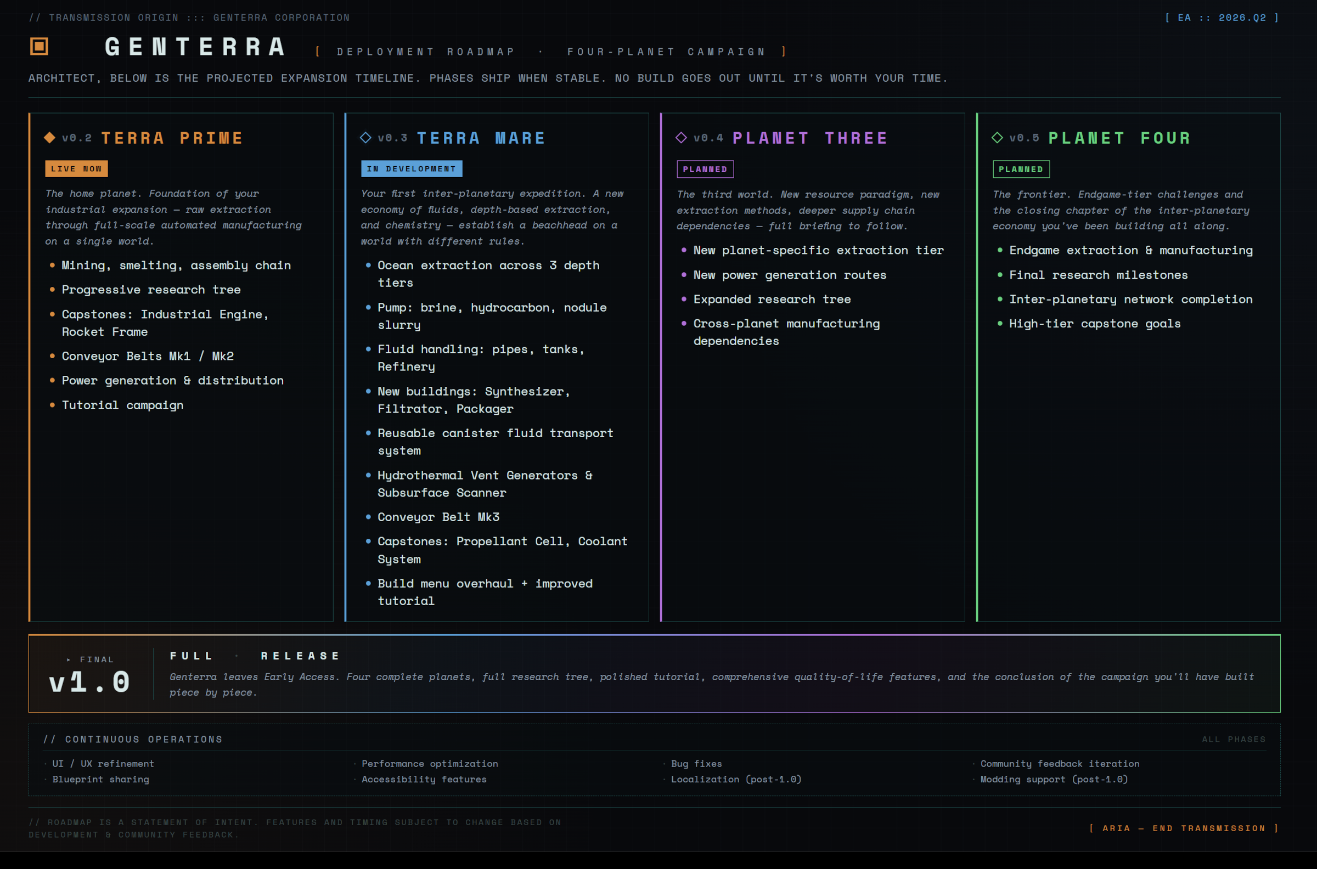Image resolution: width=1317 pixels, height=869 pixels.
Task: Click the FULL RELEASE heading
Action: (255, 656)
